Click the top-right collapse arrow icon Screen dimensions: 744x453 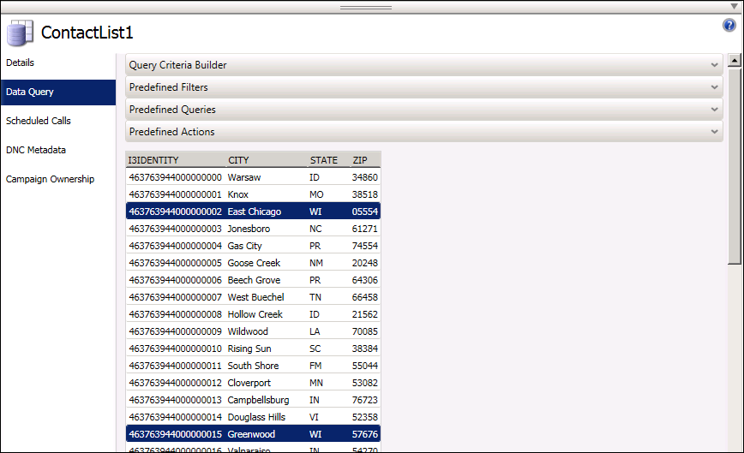(x=735, y=6)
